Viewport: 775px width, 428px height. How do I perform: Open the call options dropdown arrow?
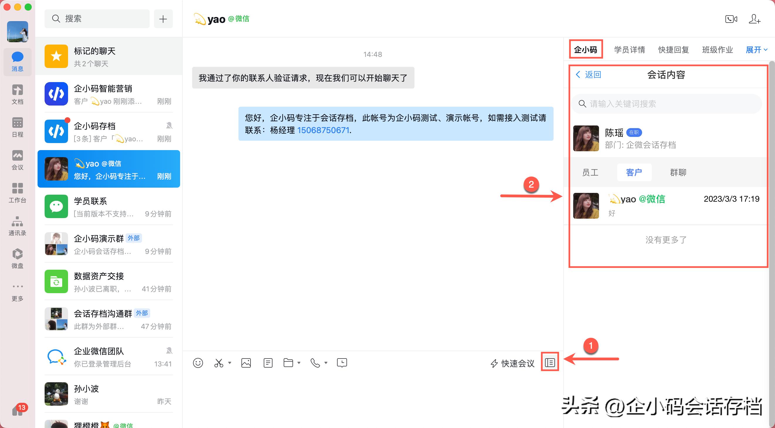(x=326, y=363)
